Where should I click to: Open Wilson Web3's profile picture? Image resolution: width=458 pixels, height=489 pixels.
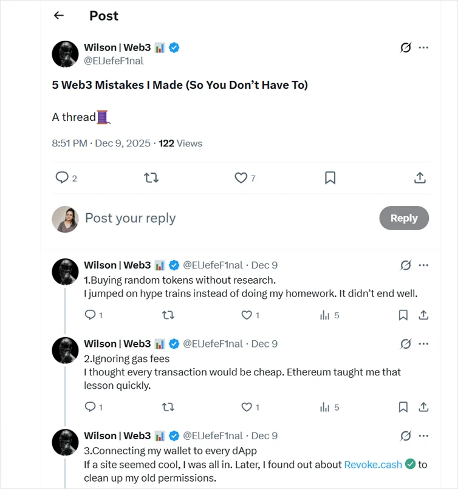coord(65,54)
